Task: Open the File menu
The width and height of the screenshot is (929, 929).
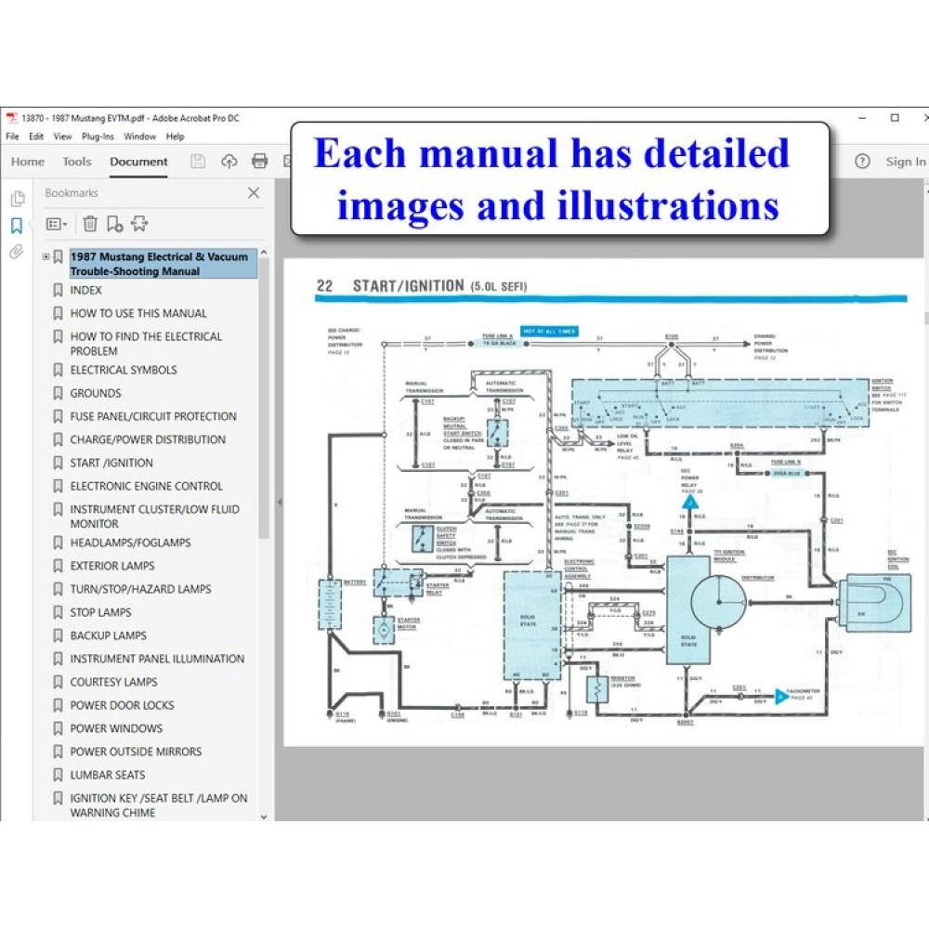Action: coord(12,137)
